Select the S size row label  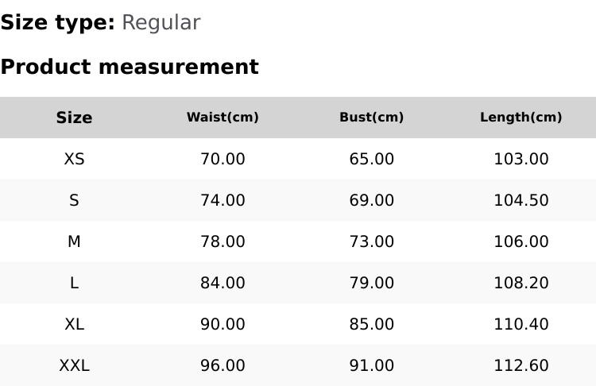pos(74,200)
